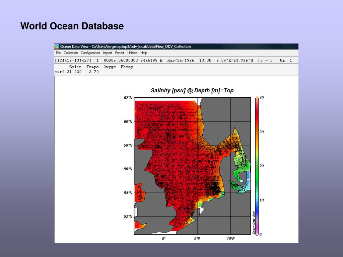This screenshot has width=343, height=257.
Task: Click the salinity color bar scale
Action: coord(257,166)
